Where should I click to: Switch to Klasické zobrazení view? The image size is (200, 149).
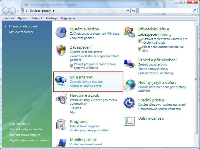[21, 32]
